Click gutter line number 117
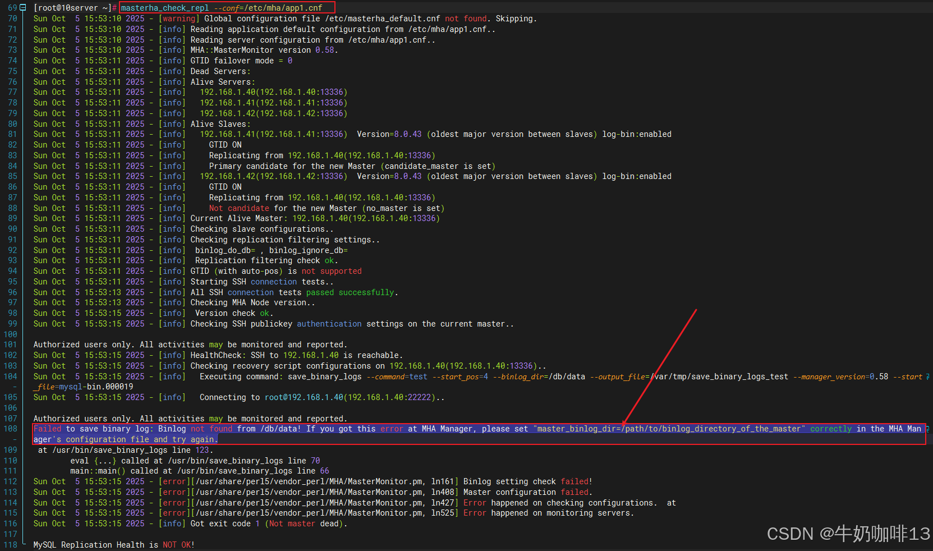Viewport: 933px width, 551px height. [10, 534]
